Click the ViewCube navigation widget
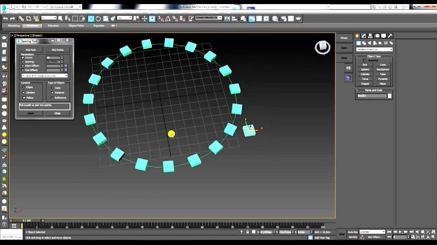This screenshot has height=245, width=437. pos(323,47)
